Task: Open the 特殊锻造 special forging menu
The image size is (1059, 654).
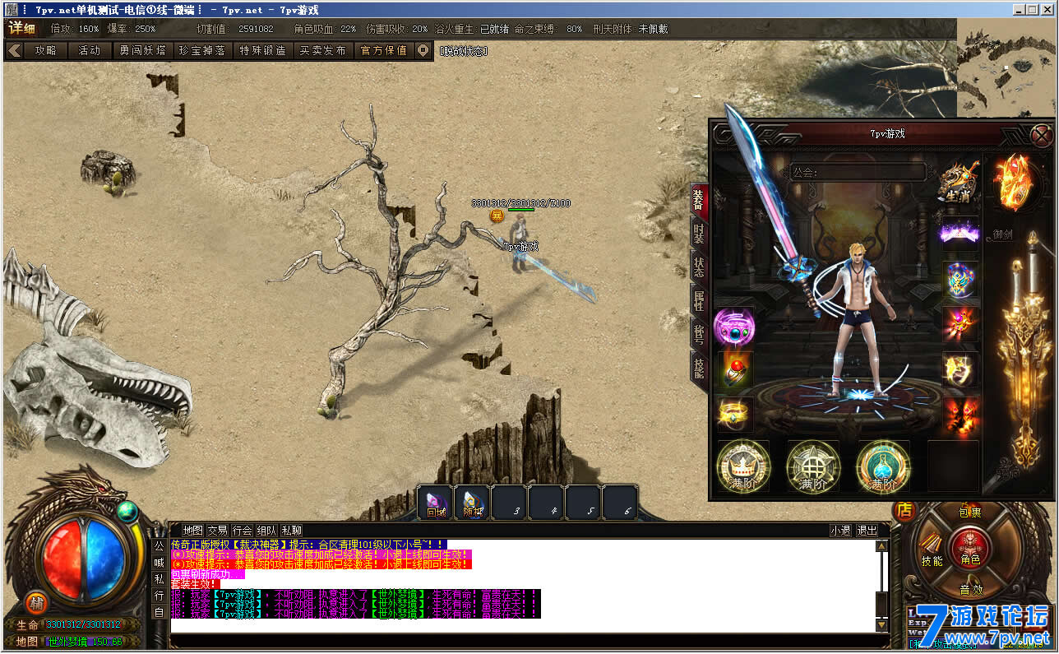Action: [x=262, y=50]
